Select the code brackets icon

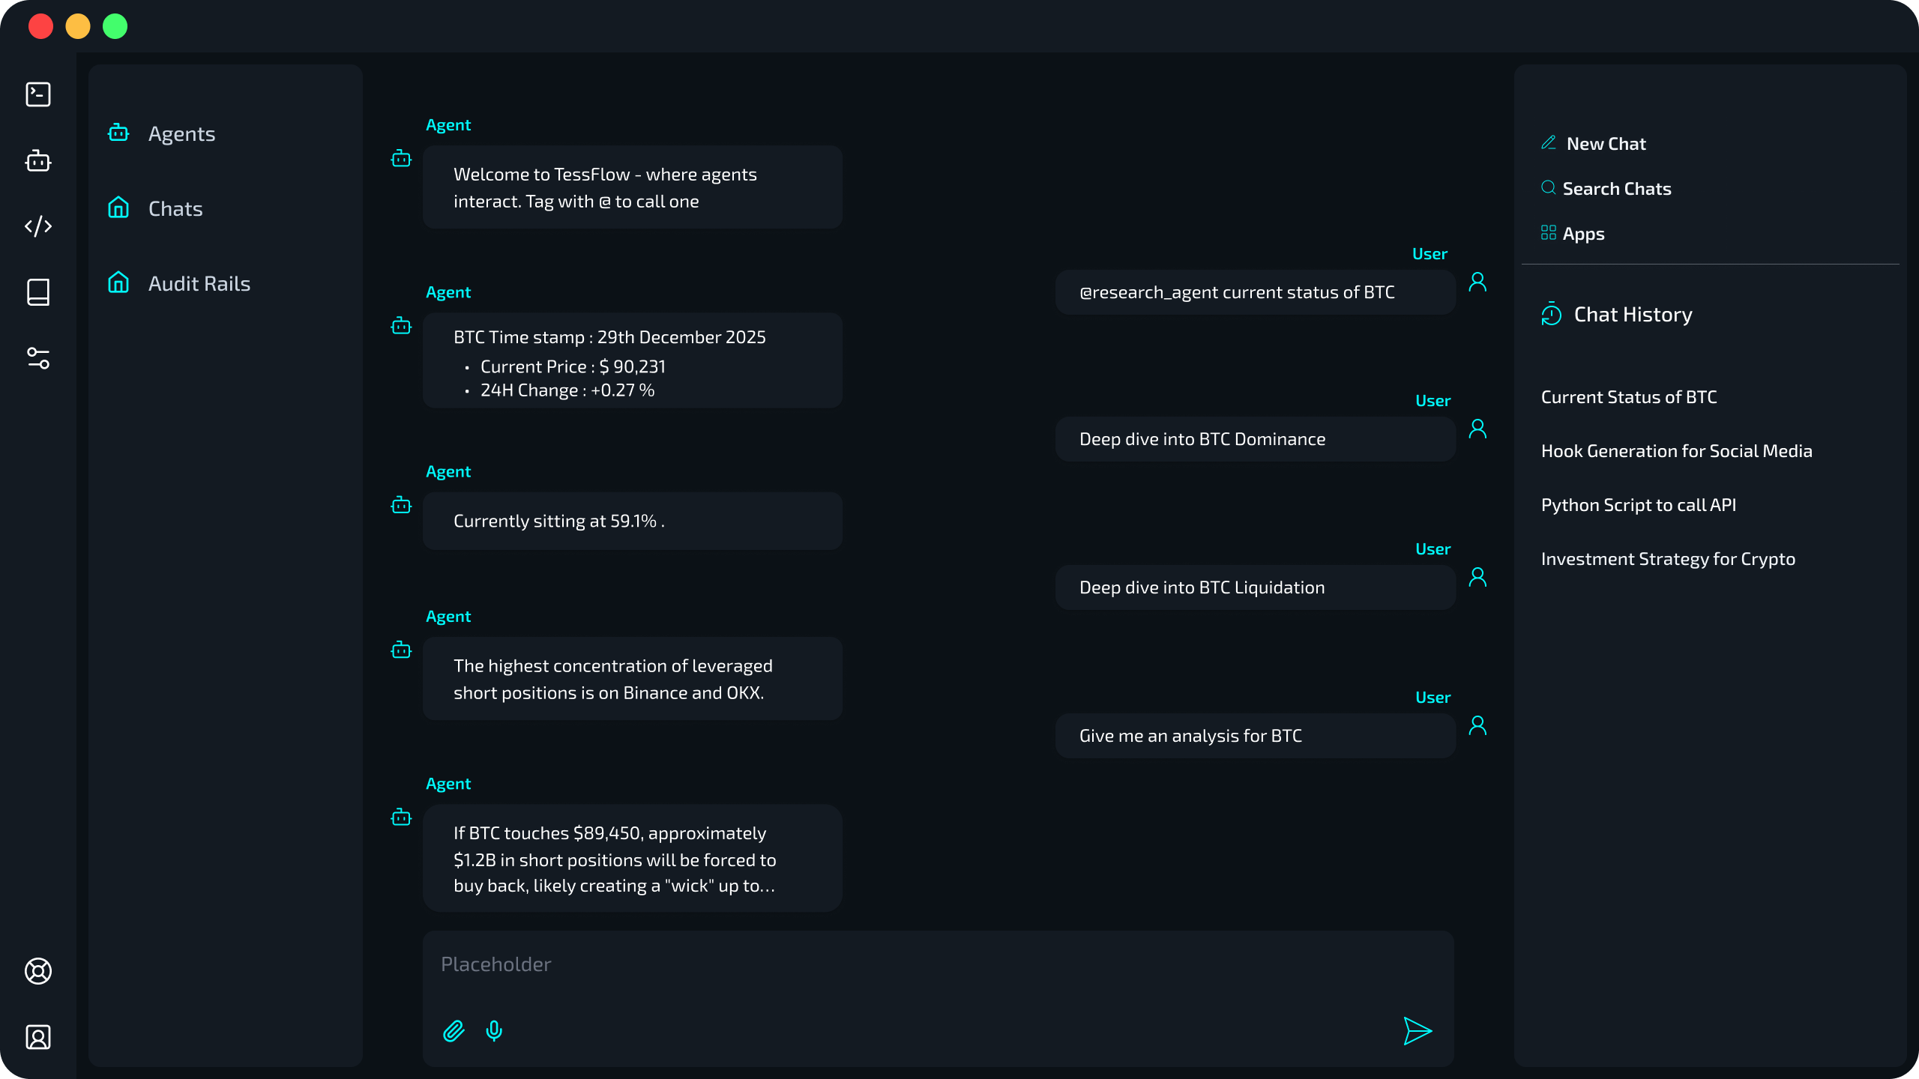coord(38,226)
